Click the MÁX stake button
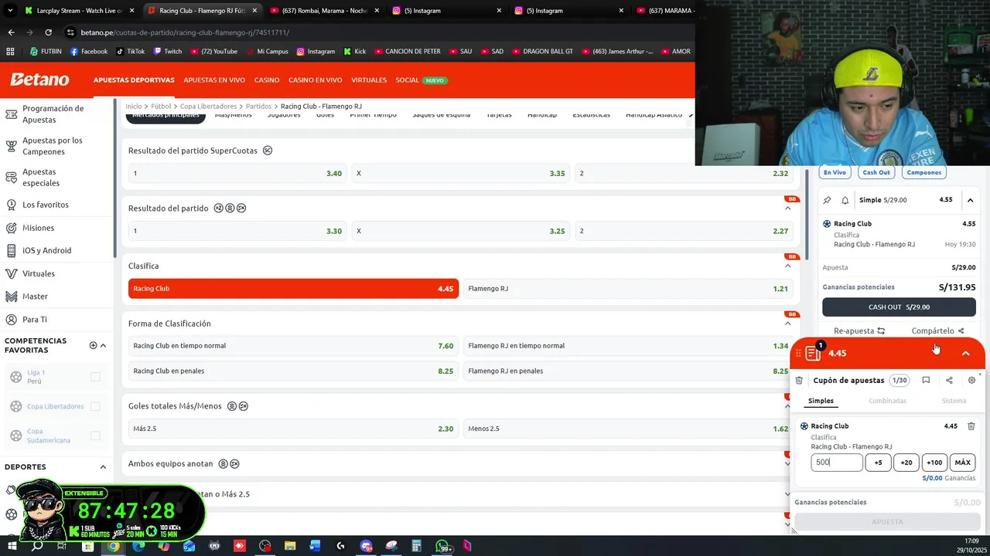Viewport: 990px width, 556px height. coord(962,463)
